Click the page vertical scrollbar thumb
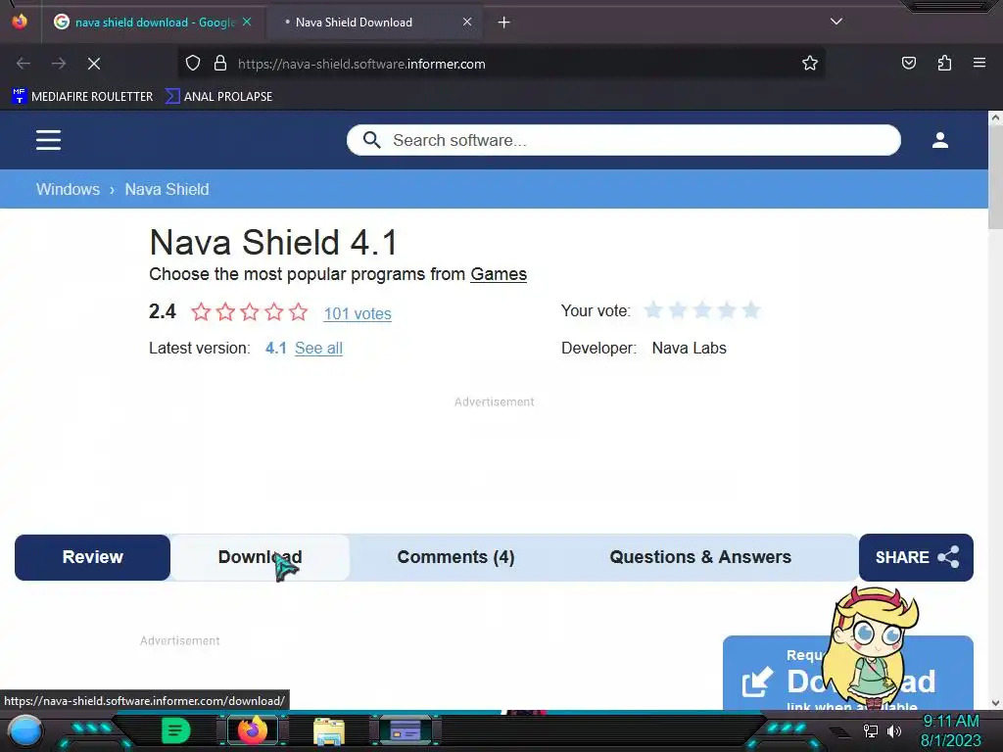The height and width of the screenshot is (752, 1003). pyautogui.click(x=995, y=177)
